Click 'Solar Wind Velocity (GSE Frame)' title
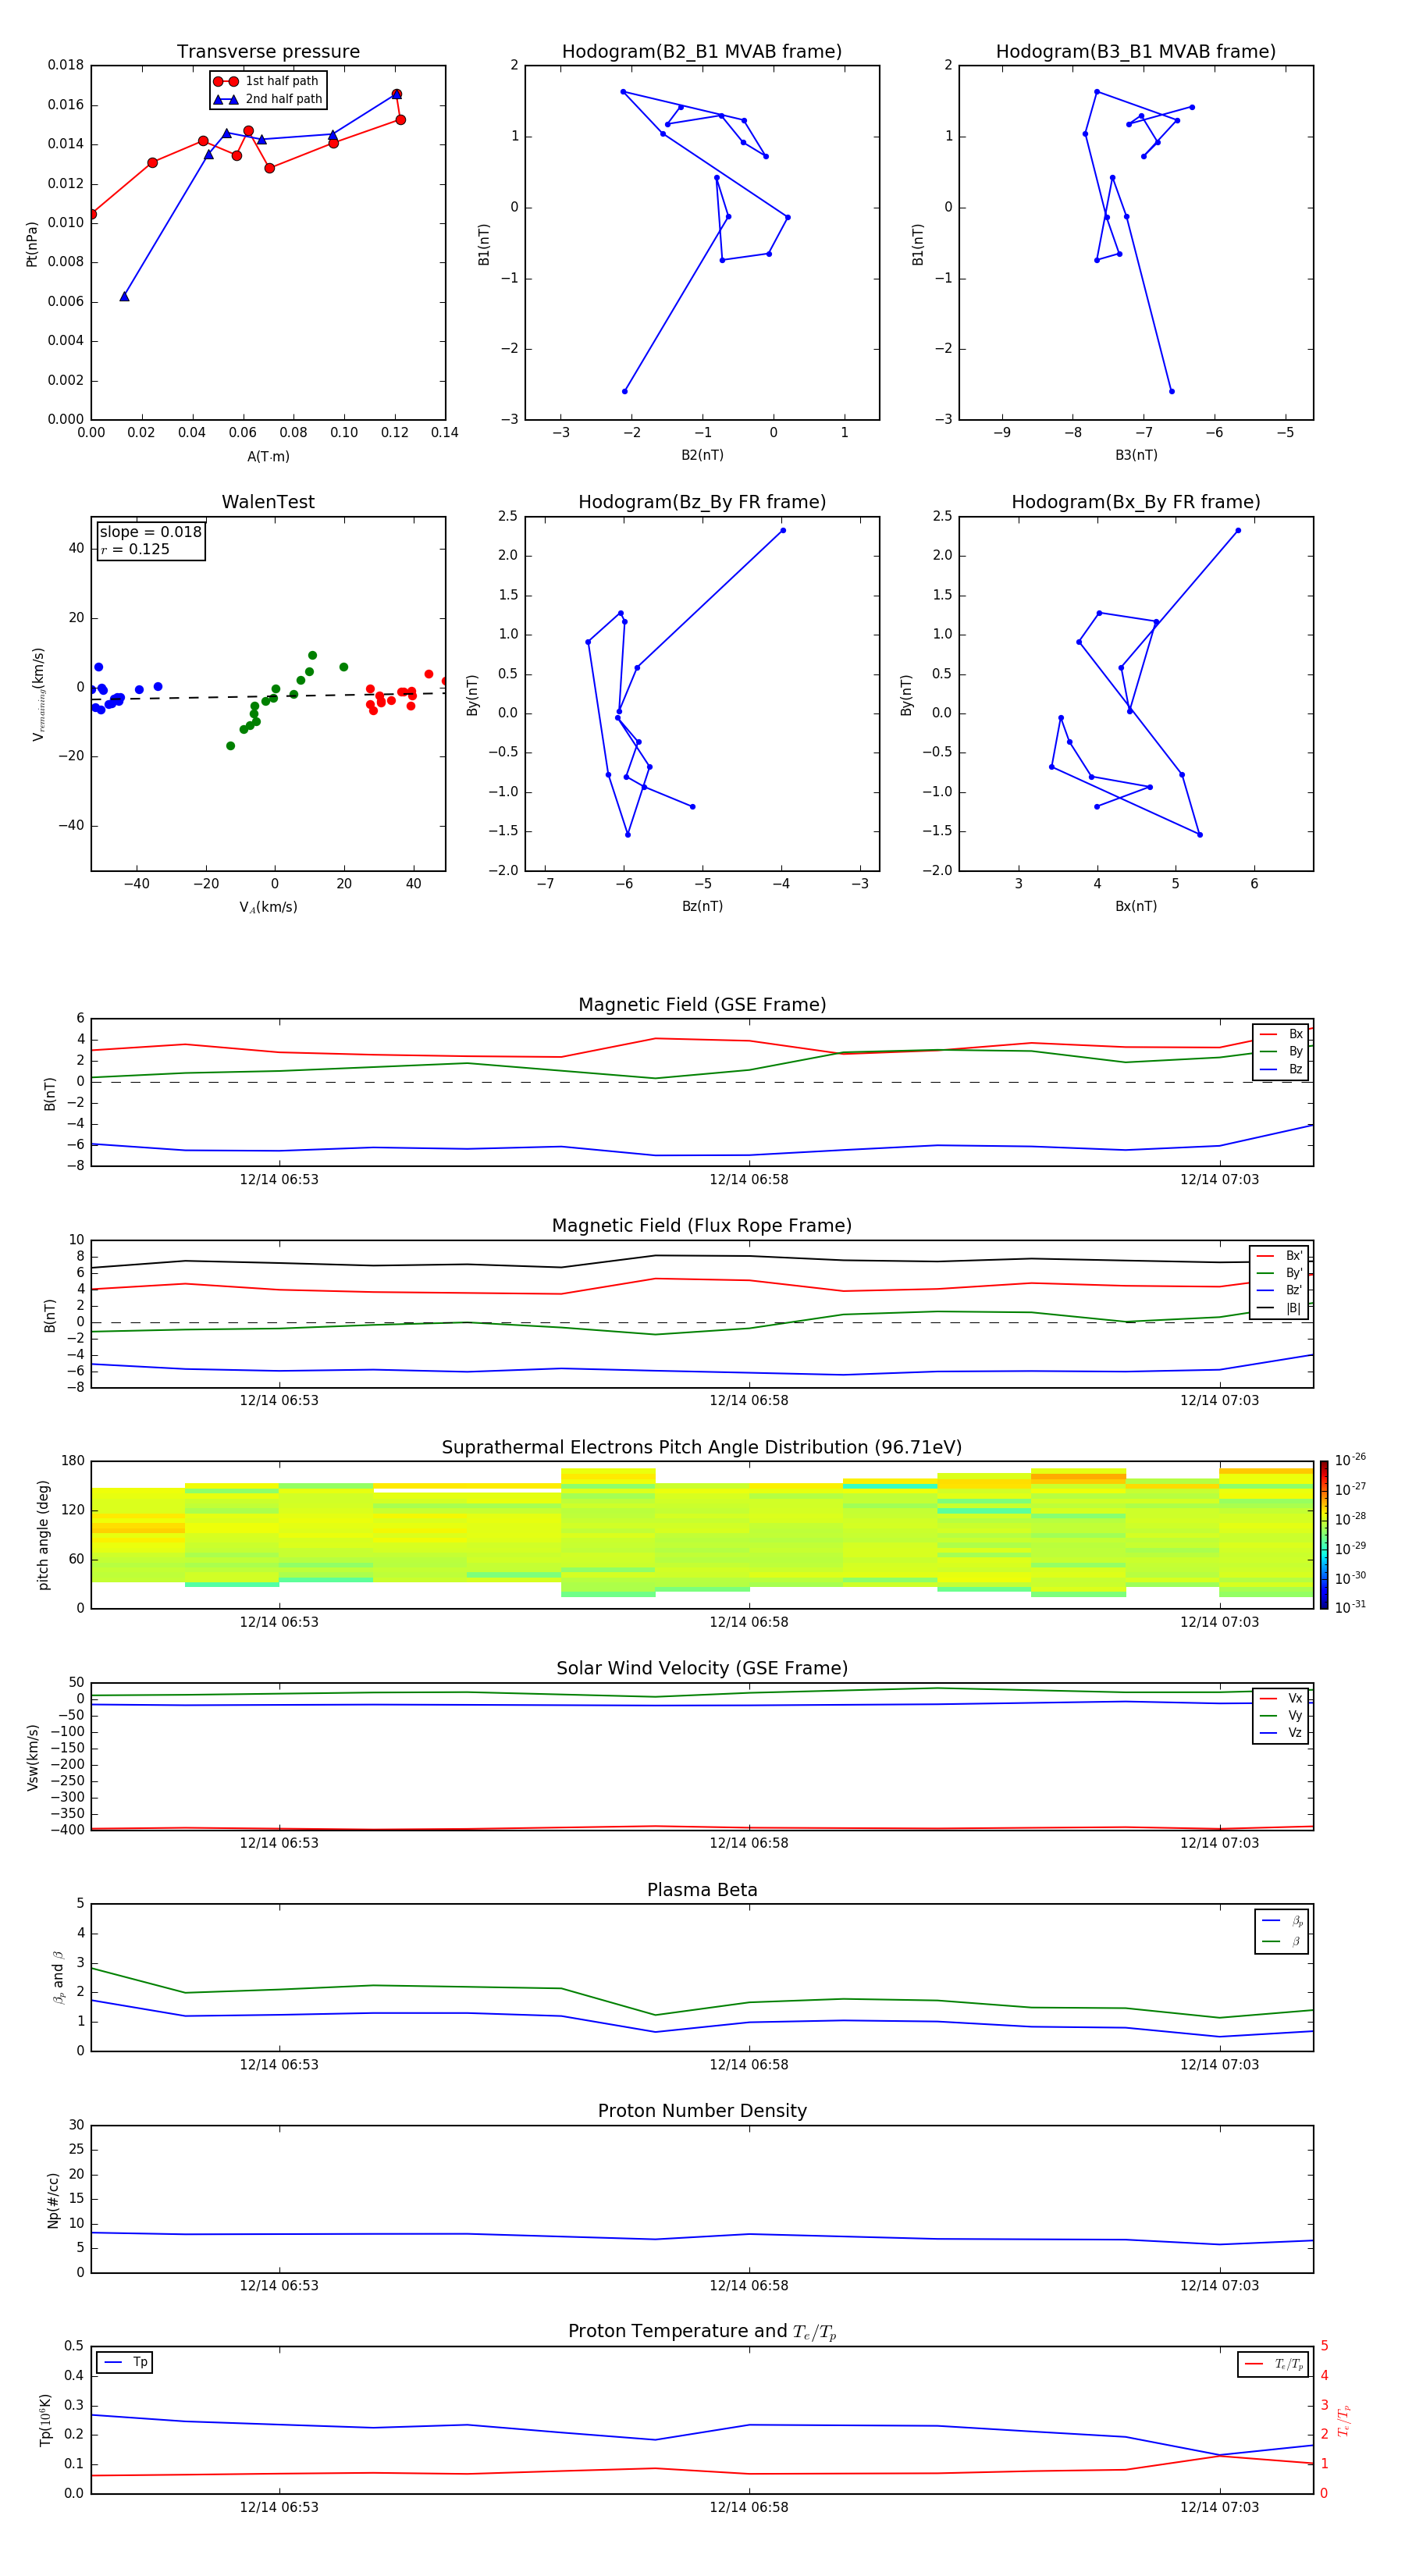Viewport: 1405px width, 2576px height. click(702, 1668)
